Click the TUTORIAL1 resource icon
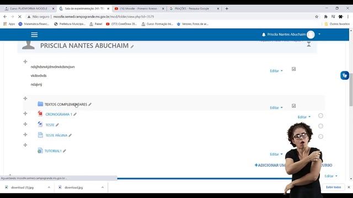 click(x=40, y=150)
